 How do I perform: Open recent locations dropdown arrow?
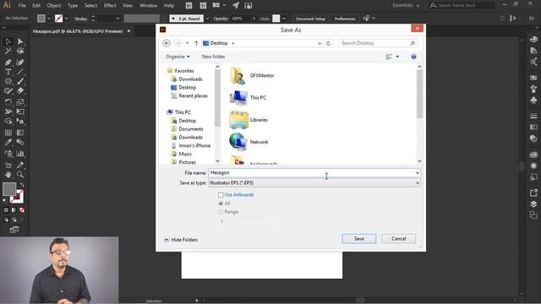[188, 43]
